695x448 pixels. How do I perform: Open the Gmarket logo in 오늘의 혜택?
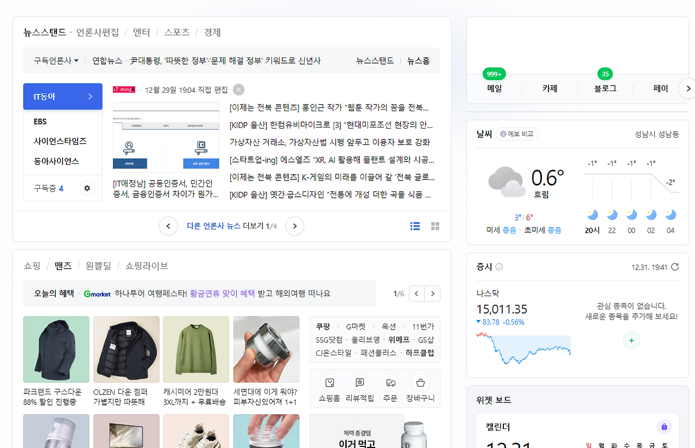click(x=97, y=294)
